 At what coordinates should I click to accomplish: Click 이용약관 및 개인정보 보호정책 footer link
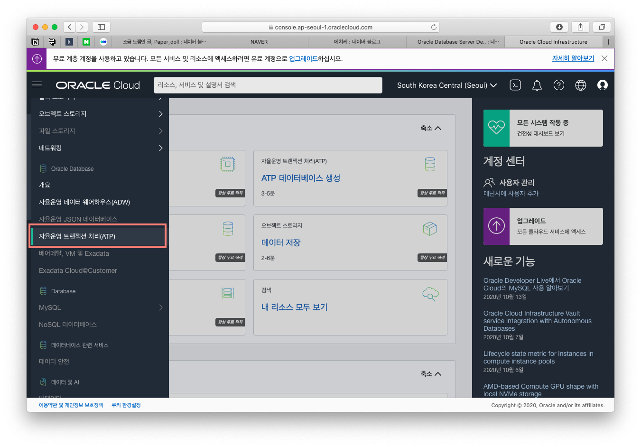pyautogui.click(x=71, y=405)
